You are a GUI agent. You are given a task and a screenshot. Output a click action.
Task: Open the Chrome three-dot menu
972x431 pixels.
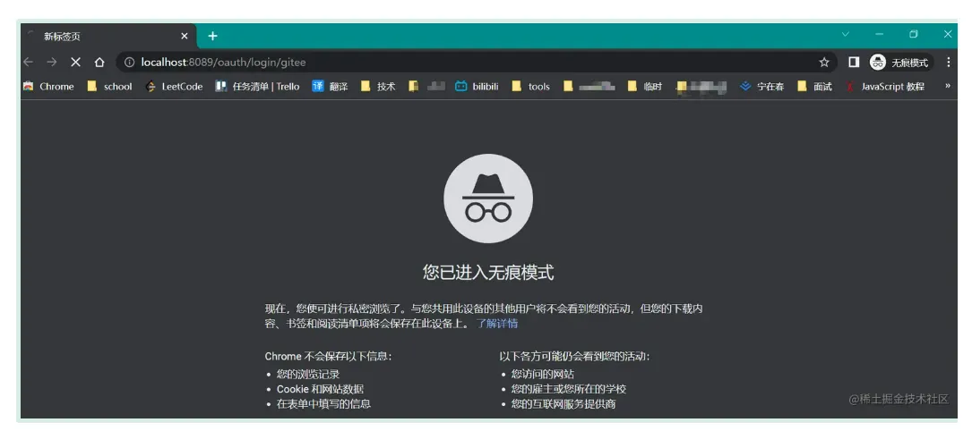coord(949,62)
